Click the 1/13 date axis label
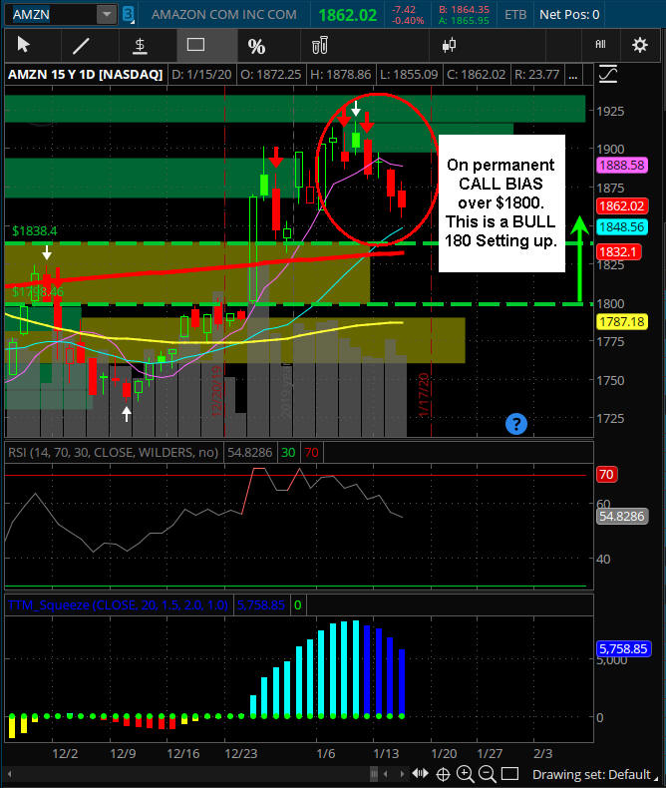 point(386,754)
